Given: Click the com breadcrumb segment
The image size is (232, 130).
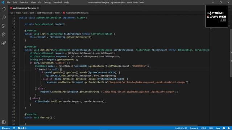Looking at the screenshot, I should 32,13.
